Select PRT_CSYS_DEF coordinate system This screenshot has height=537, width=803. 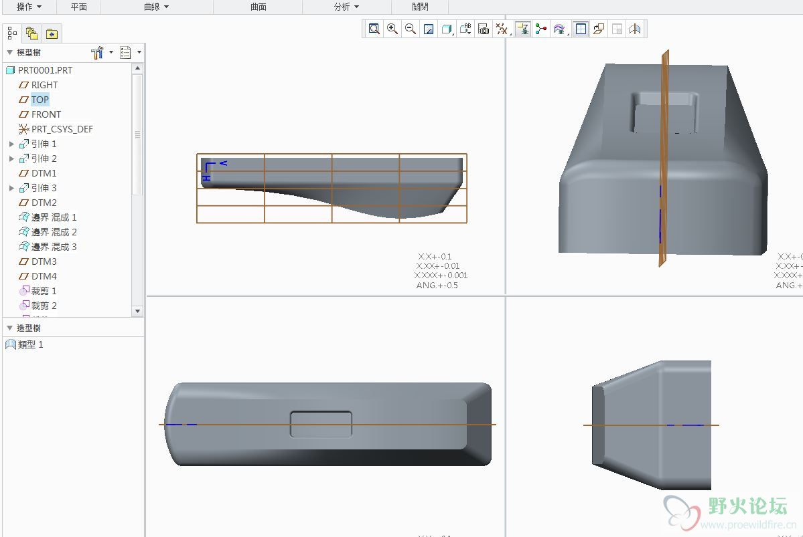click(56, 129)
